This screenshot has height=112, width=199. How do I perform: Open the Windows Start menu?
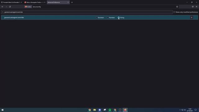click(x=2, y=110)
